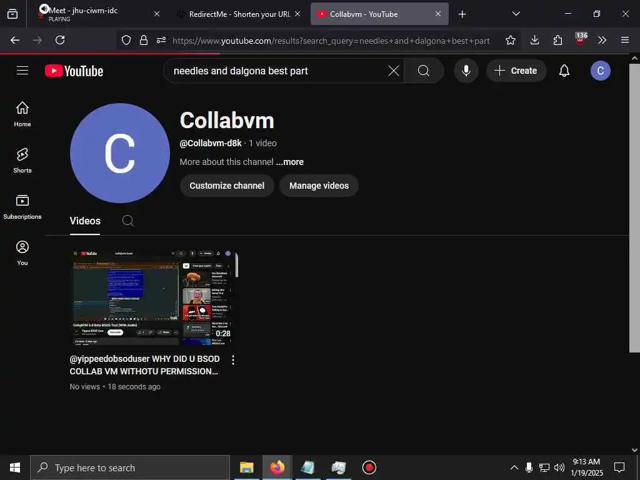Open File Explorer from taskbar
Viewport: 640px width, 480px height.
[x=246, y=467]
